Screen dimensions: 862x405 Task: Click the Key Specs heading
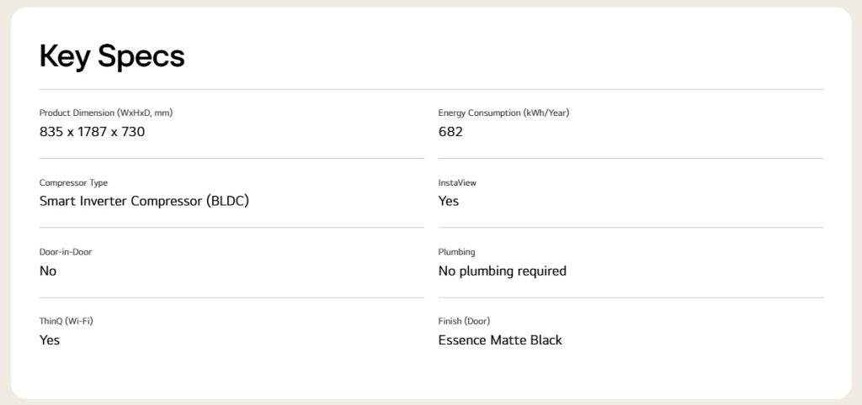pos(112,56)
